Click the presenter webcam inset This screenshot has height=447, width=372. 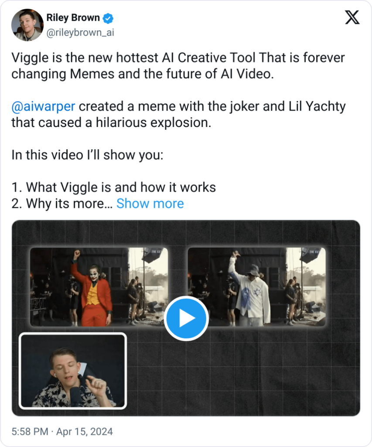73,371
